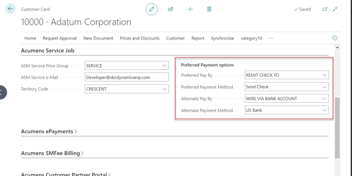
Task: Open the Alternate Payment Method dropdown
Action: 324,110
